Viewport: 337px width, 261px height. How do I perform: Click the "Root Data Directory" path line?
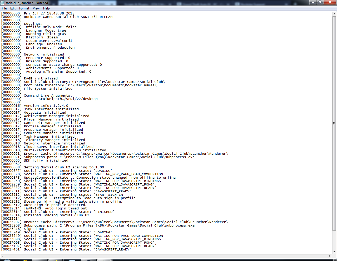pos(90,85)
